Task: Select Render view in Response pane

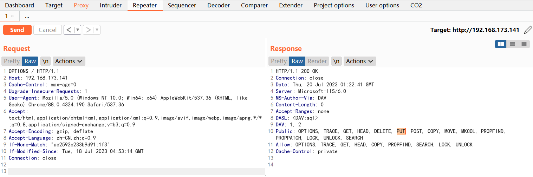Action: pyautogui.click(x=317, y=61)
